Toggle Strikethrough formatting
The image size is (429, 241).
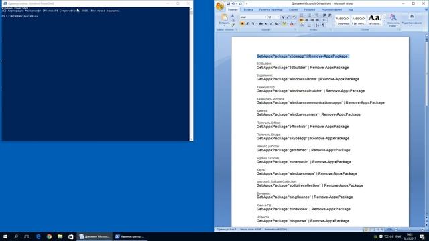coord(261,24)
